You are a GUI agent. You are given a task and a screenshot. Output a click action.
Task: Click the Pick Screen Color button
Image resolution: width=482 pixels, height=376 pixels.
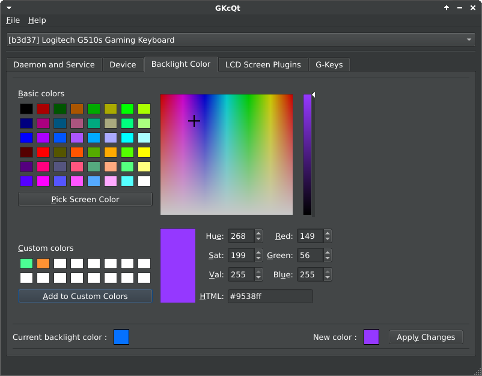pyautogui.click(x=85, y=199)
